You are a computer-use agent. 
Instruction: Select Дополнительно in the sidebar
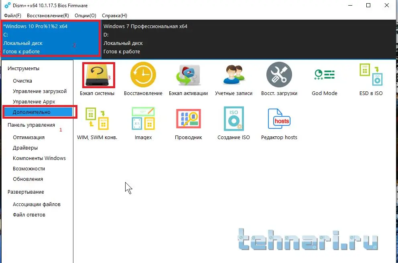click(39, 112)
